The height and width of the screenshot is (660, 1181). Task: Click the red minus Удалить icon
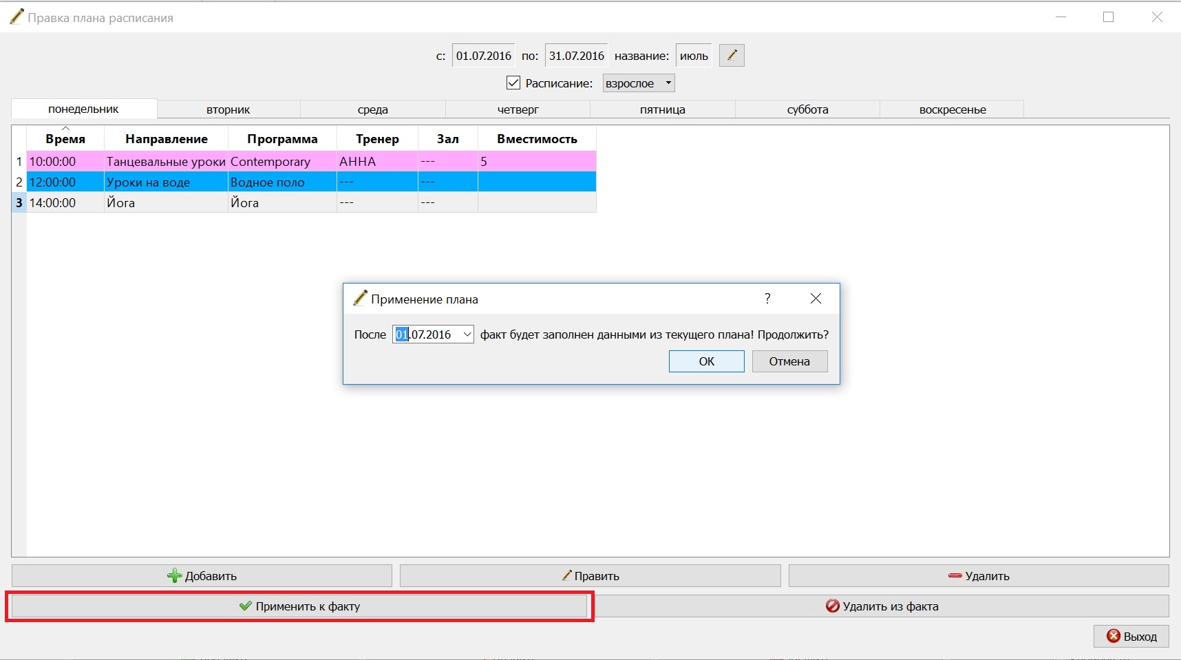pyautogui.click(x=955, y=575)
